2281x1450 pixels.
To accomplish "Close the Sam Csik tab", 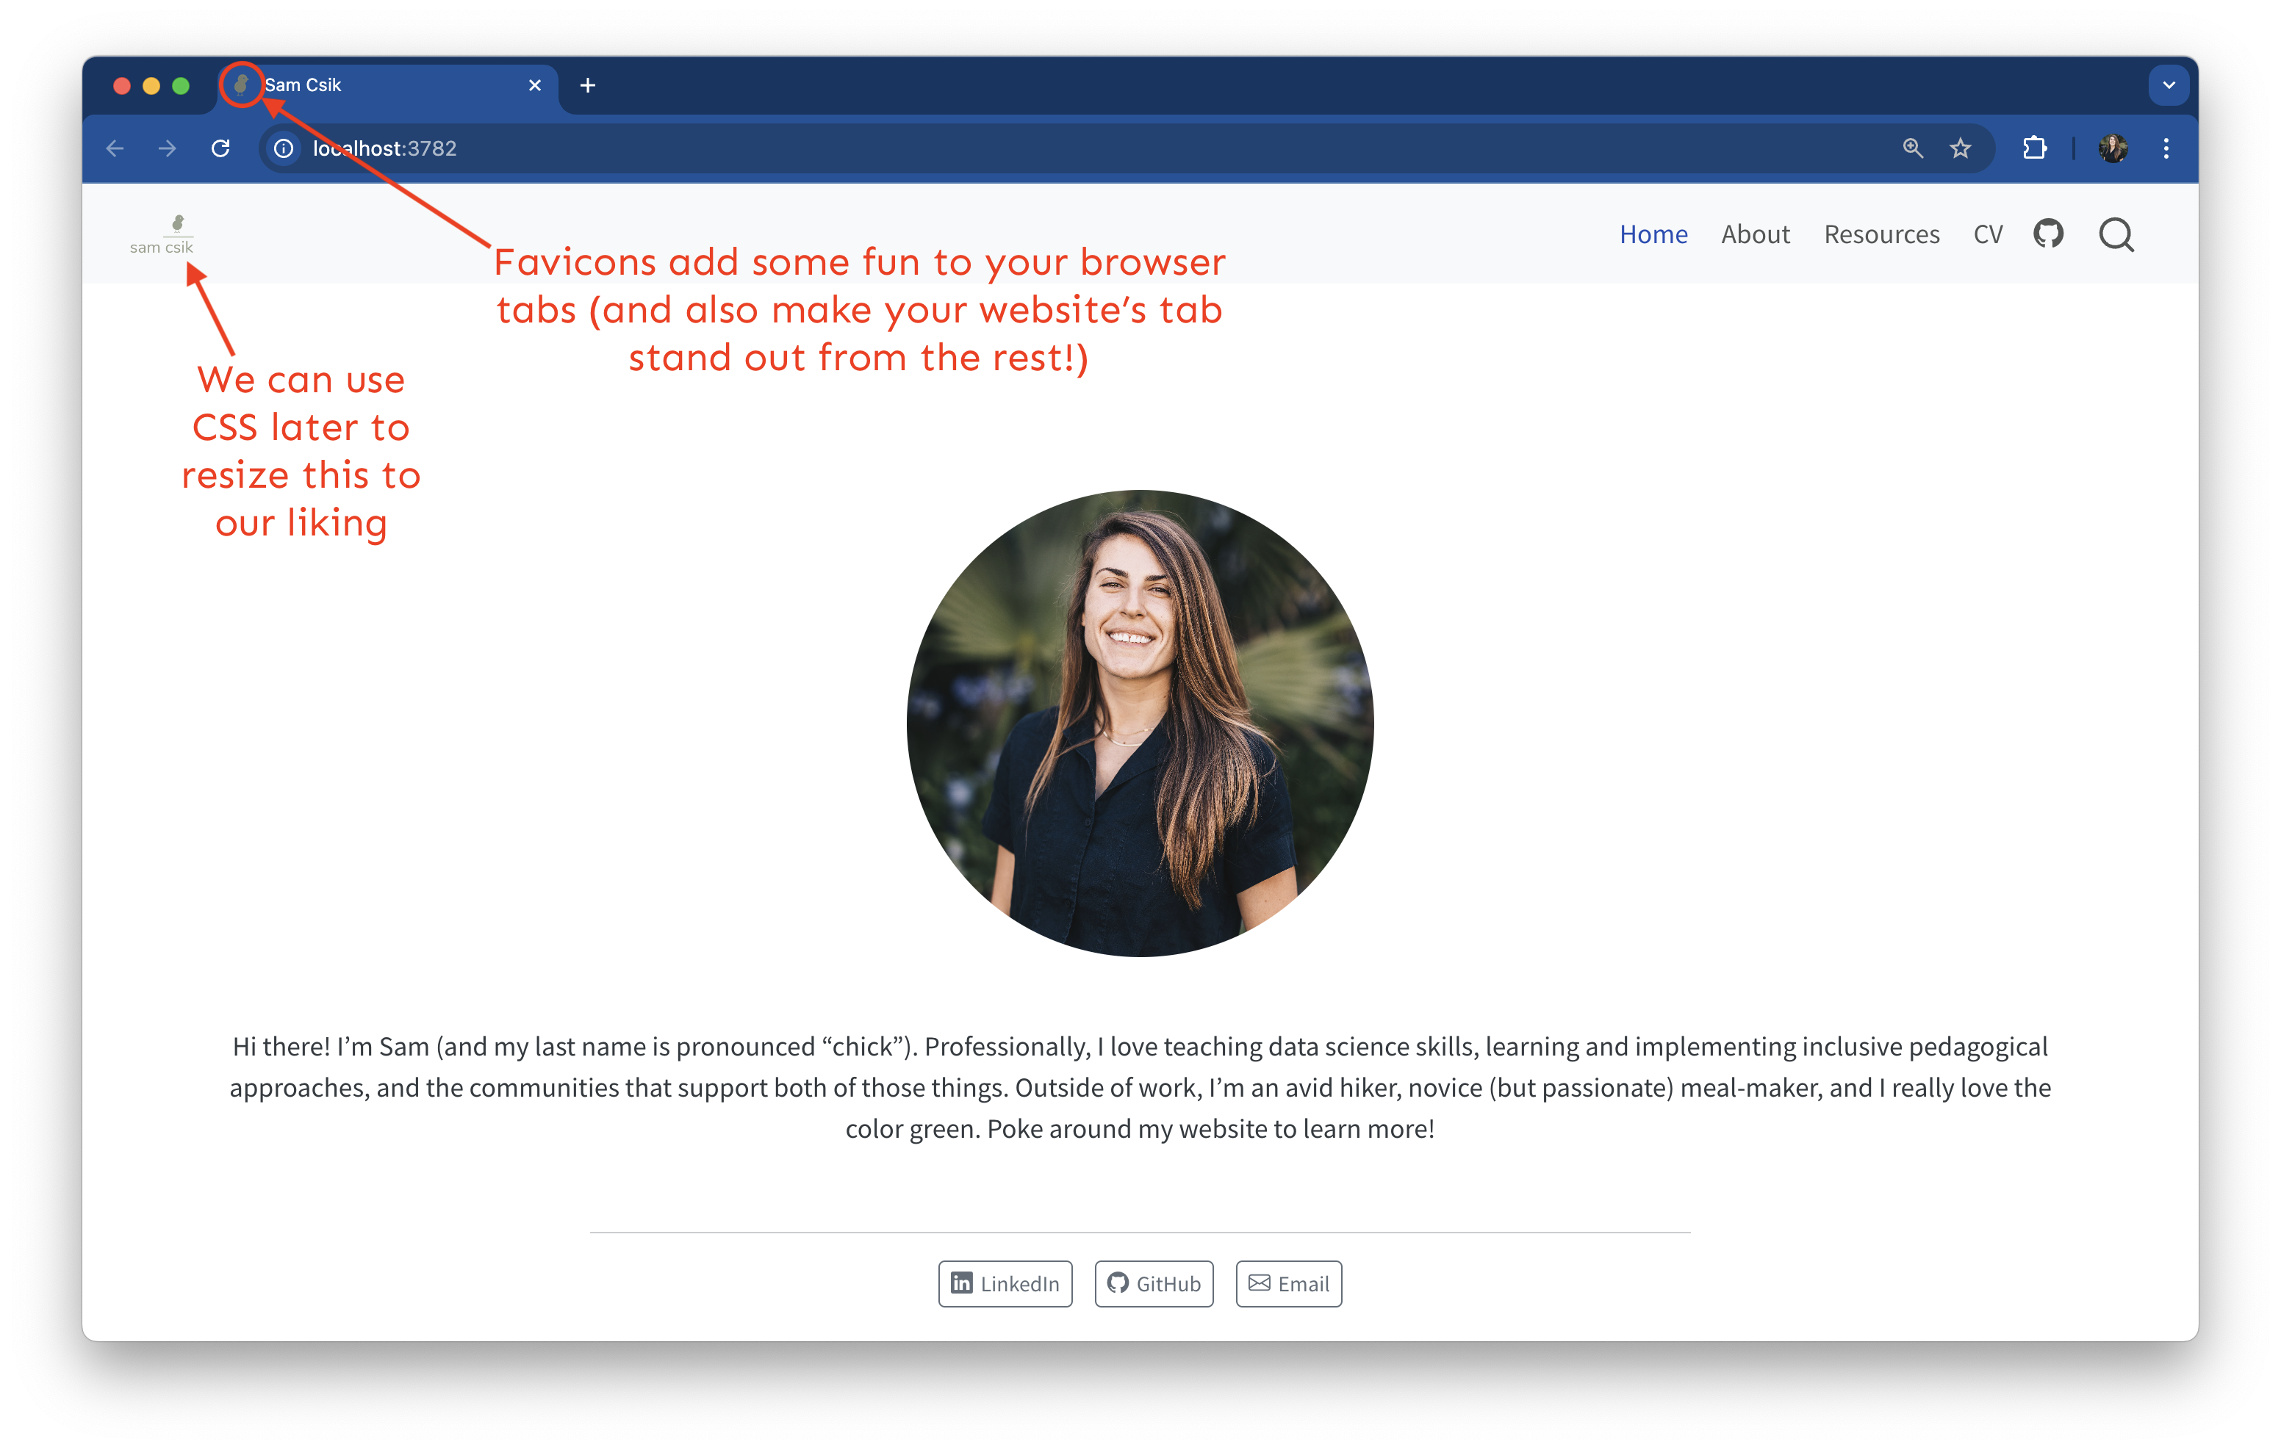I will (534, 85).
